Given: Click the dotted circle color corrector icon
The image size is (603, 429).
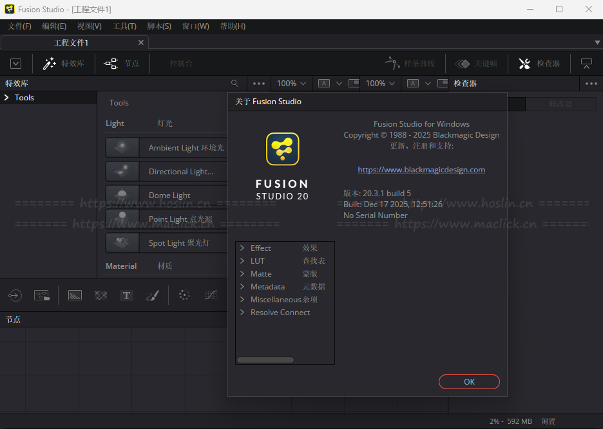Looking at the screenshot, I should pyautogui.click(x=184, y=295).
